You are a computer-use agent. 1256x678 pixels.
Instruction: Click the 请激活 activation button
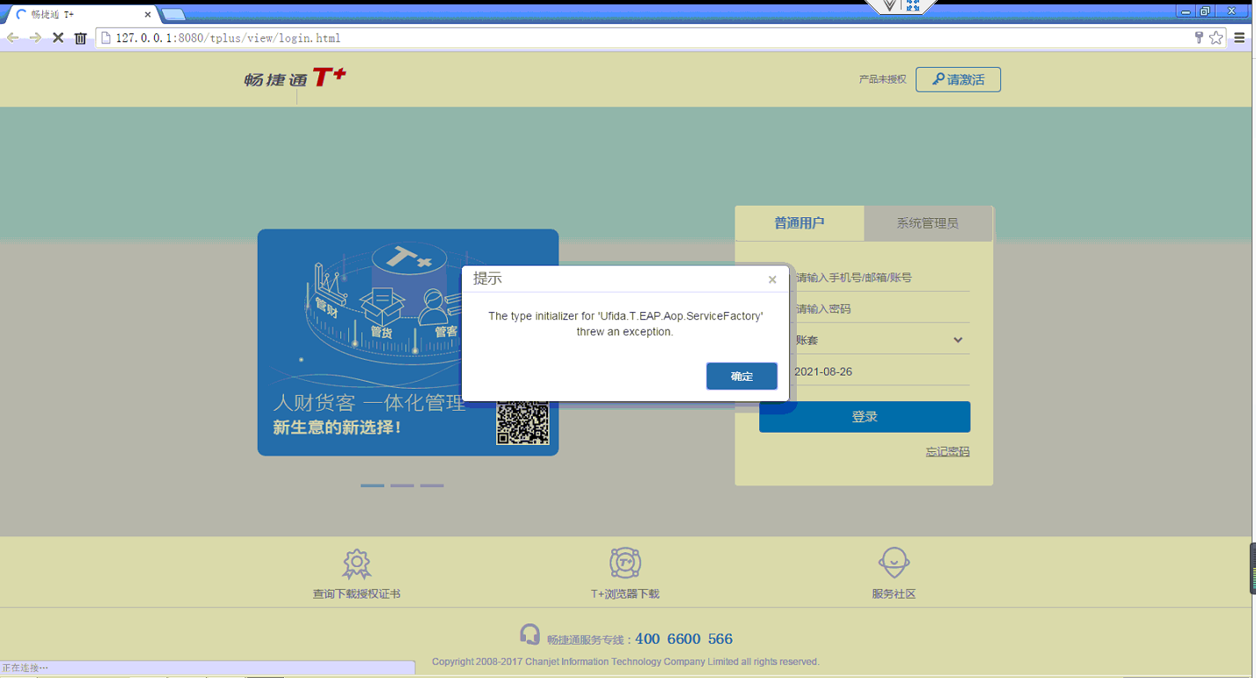pos(958,79)
